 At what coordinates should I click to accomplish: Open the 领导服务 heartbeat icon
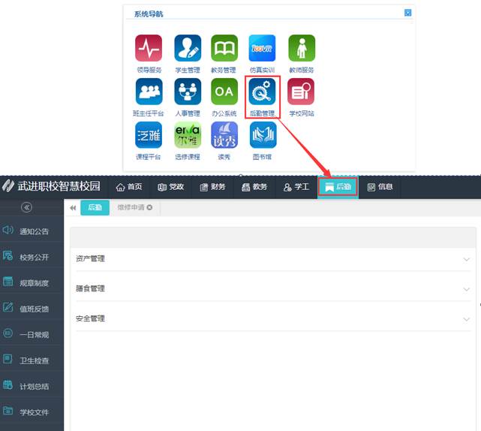(149, 48)
